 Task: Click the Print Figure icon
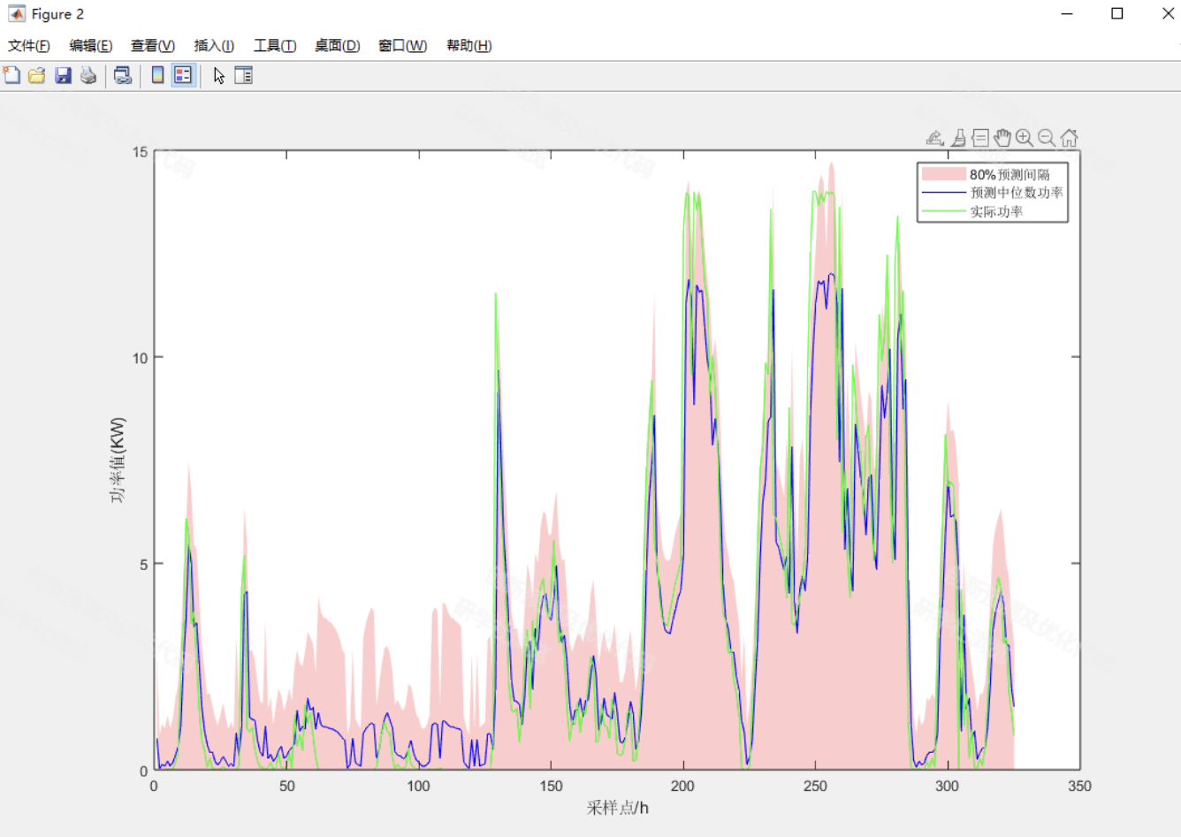pyautogui.click(x=88, y=75)
